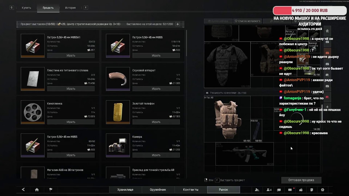Click the plus icon beside 52/1200 listings
Image resolution: width=349 pixels, height=196 pixels.
point(177,24)
